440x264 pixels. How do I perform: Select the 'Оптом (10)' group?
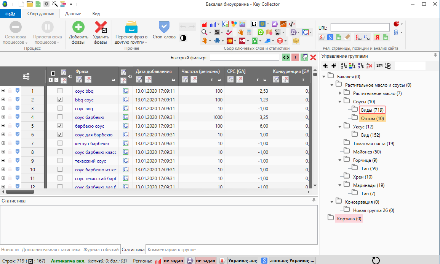(372, 118)
